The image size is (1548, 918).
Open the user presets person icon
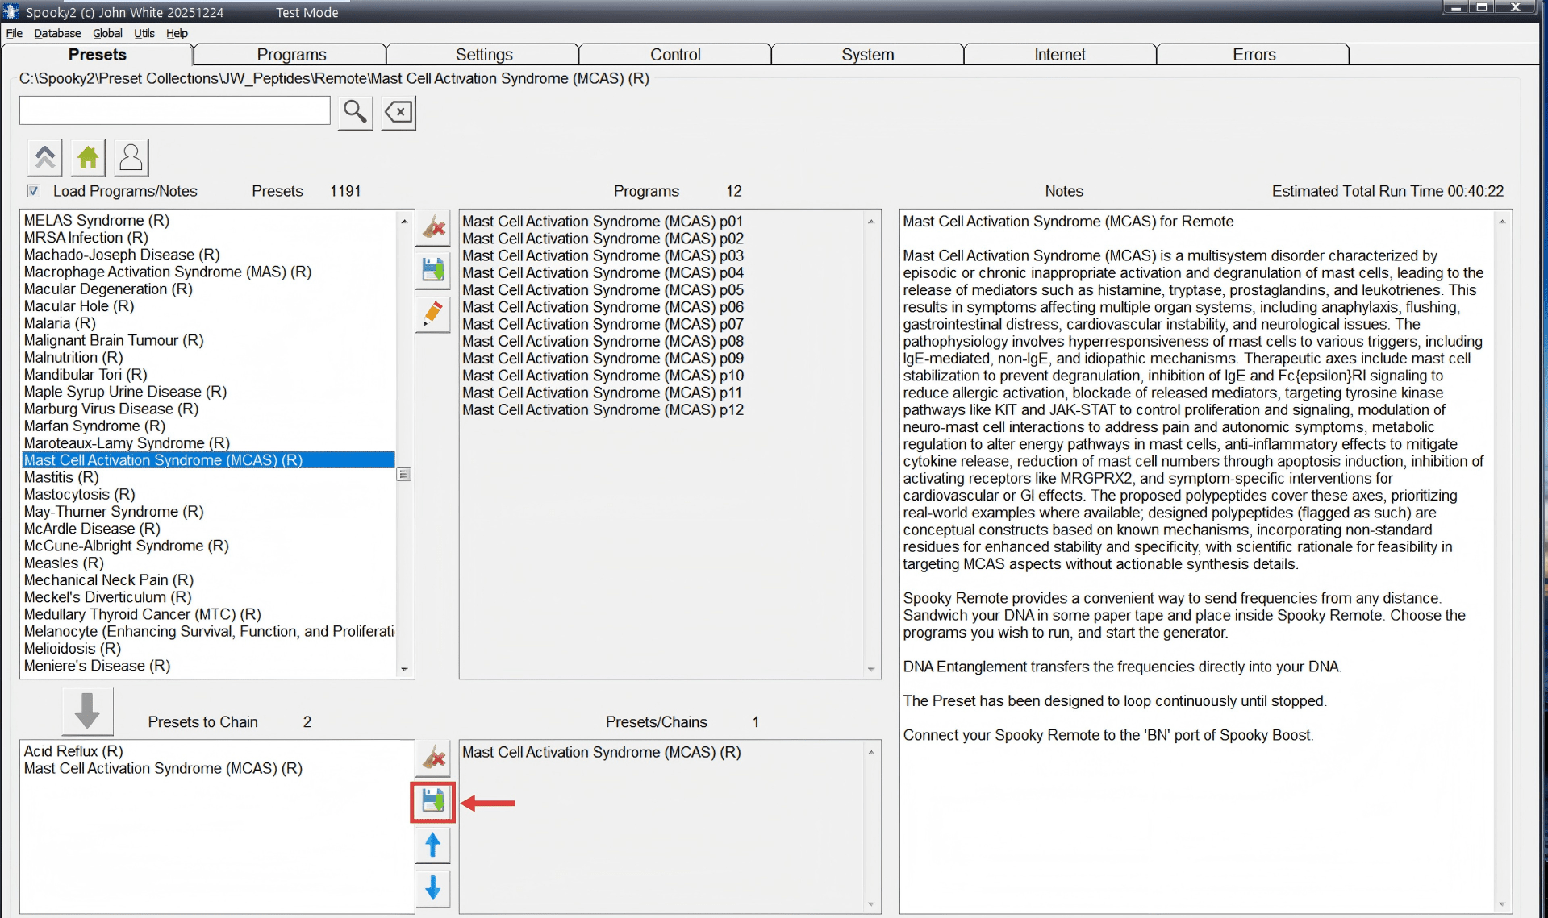(131, 157)
